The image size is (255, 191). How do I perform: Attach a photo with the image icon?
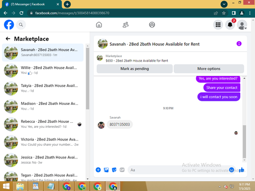click(106, 170)
